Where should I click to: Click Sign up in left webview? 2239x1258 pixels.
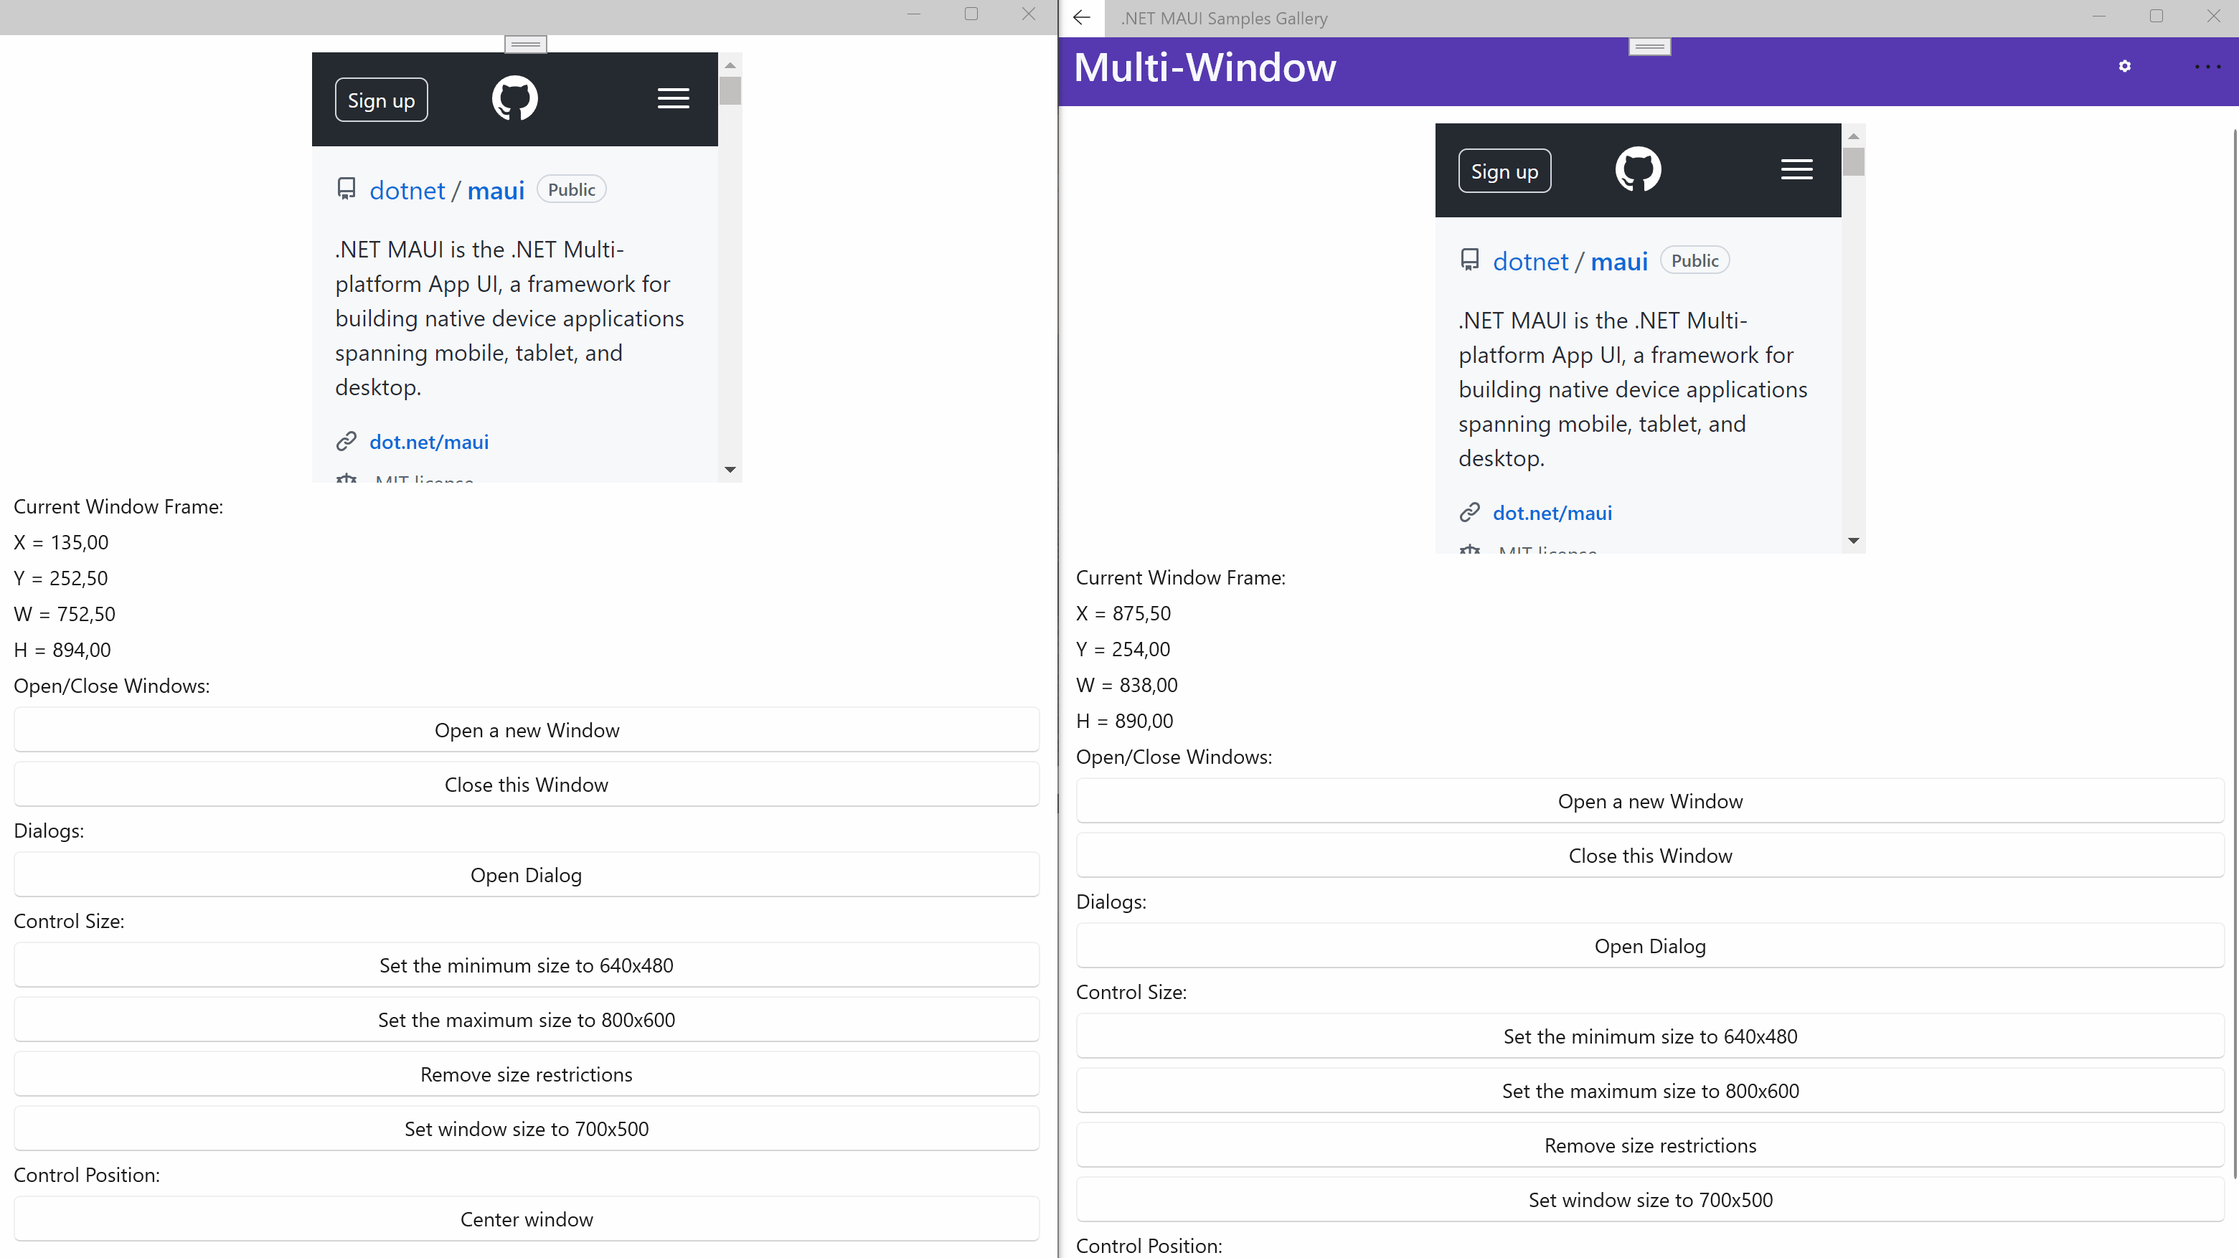pos(381,101)
